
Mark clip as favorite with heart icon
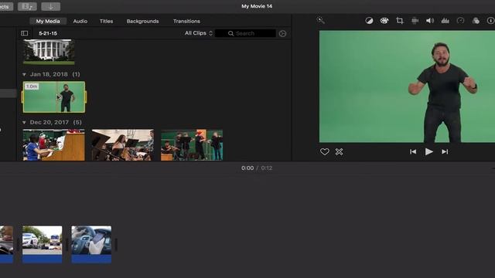pyautogui.click(x=325, y=151)
